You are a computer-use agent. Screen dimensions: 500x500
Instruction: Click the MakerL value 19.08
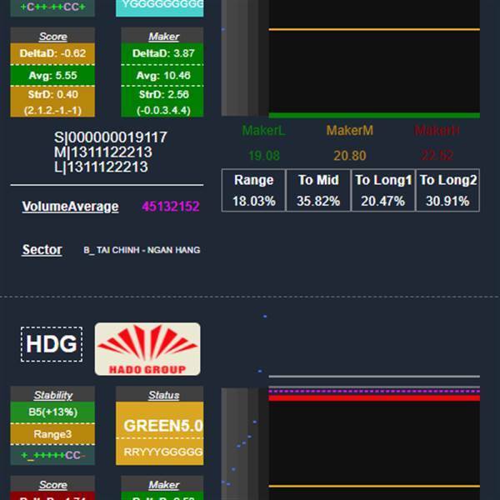[264, 156]
